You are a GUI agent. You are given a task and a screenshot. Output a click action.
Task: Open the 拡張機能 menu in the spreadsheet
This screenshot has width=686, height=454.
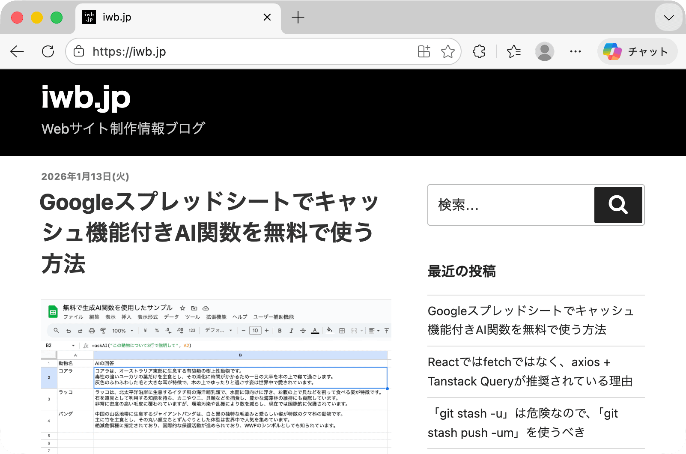[x=216, y=317]
